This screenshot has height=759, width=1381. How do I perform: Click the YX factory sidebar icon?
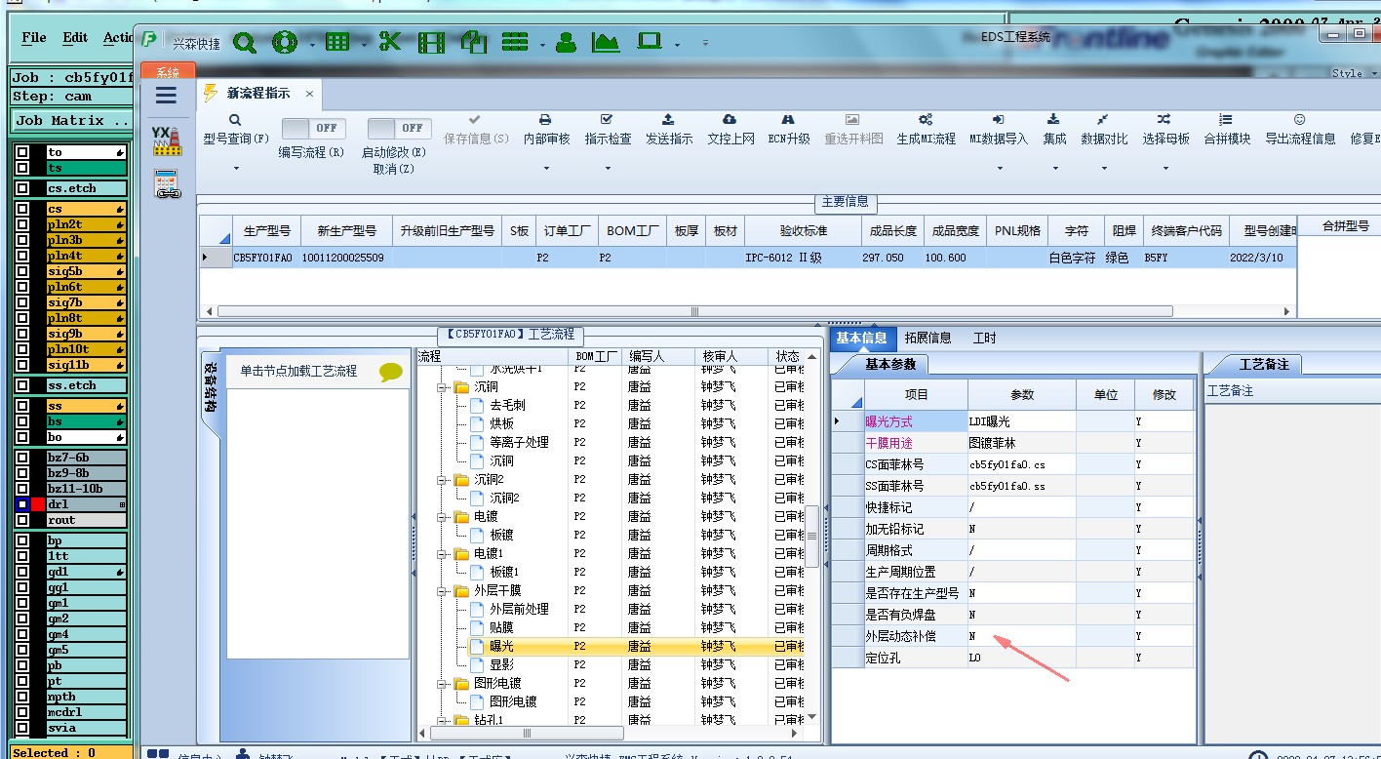pyautogui.click(x=167, y=140)
